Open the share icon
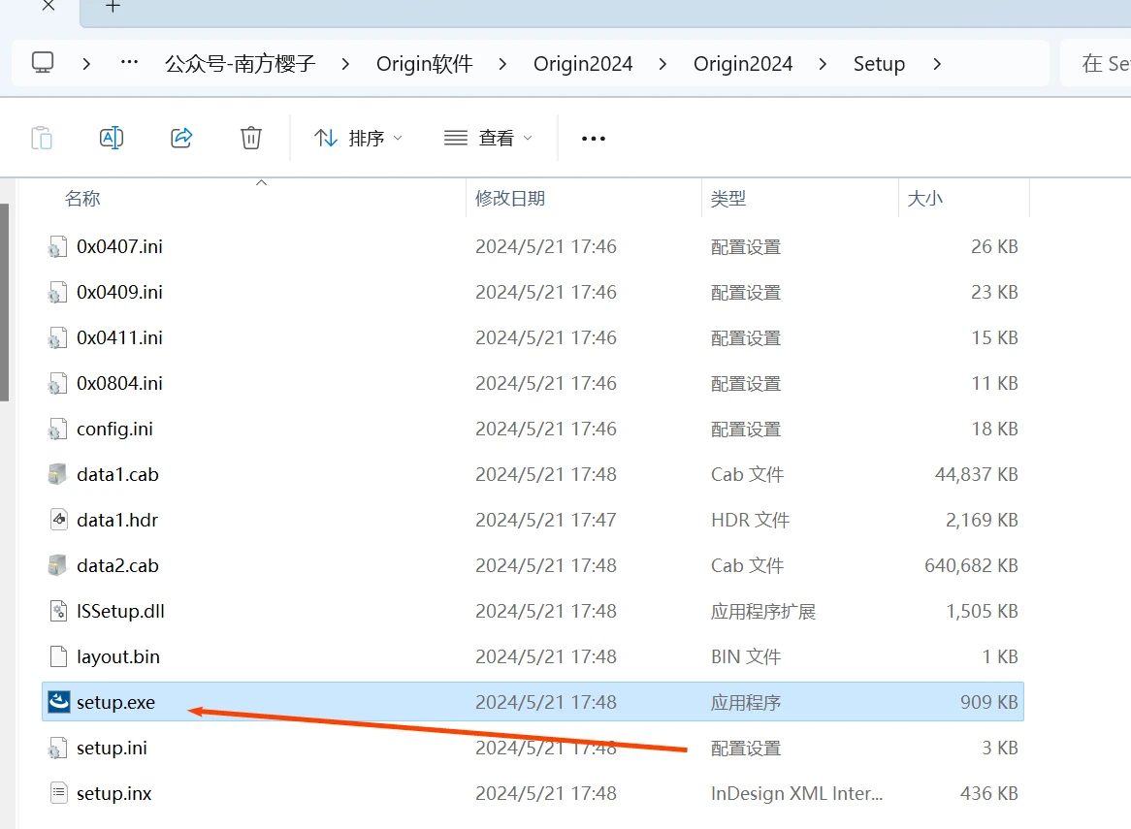The image size is (1131, 829). (181, 137)
